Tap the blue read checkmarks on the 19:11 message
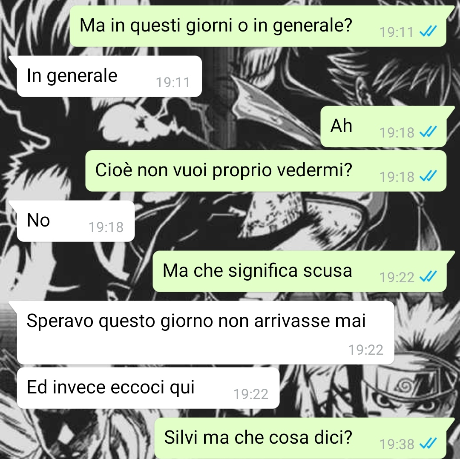The height and width of the screenshot is (459, 460). click(428, 31)
